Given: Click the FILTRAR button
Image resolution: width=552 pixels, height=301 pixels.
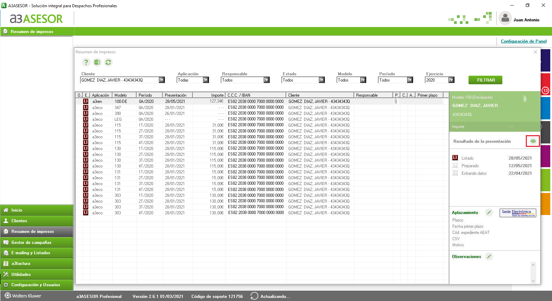Looking at the screenshot, I should (485, 80).
